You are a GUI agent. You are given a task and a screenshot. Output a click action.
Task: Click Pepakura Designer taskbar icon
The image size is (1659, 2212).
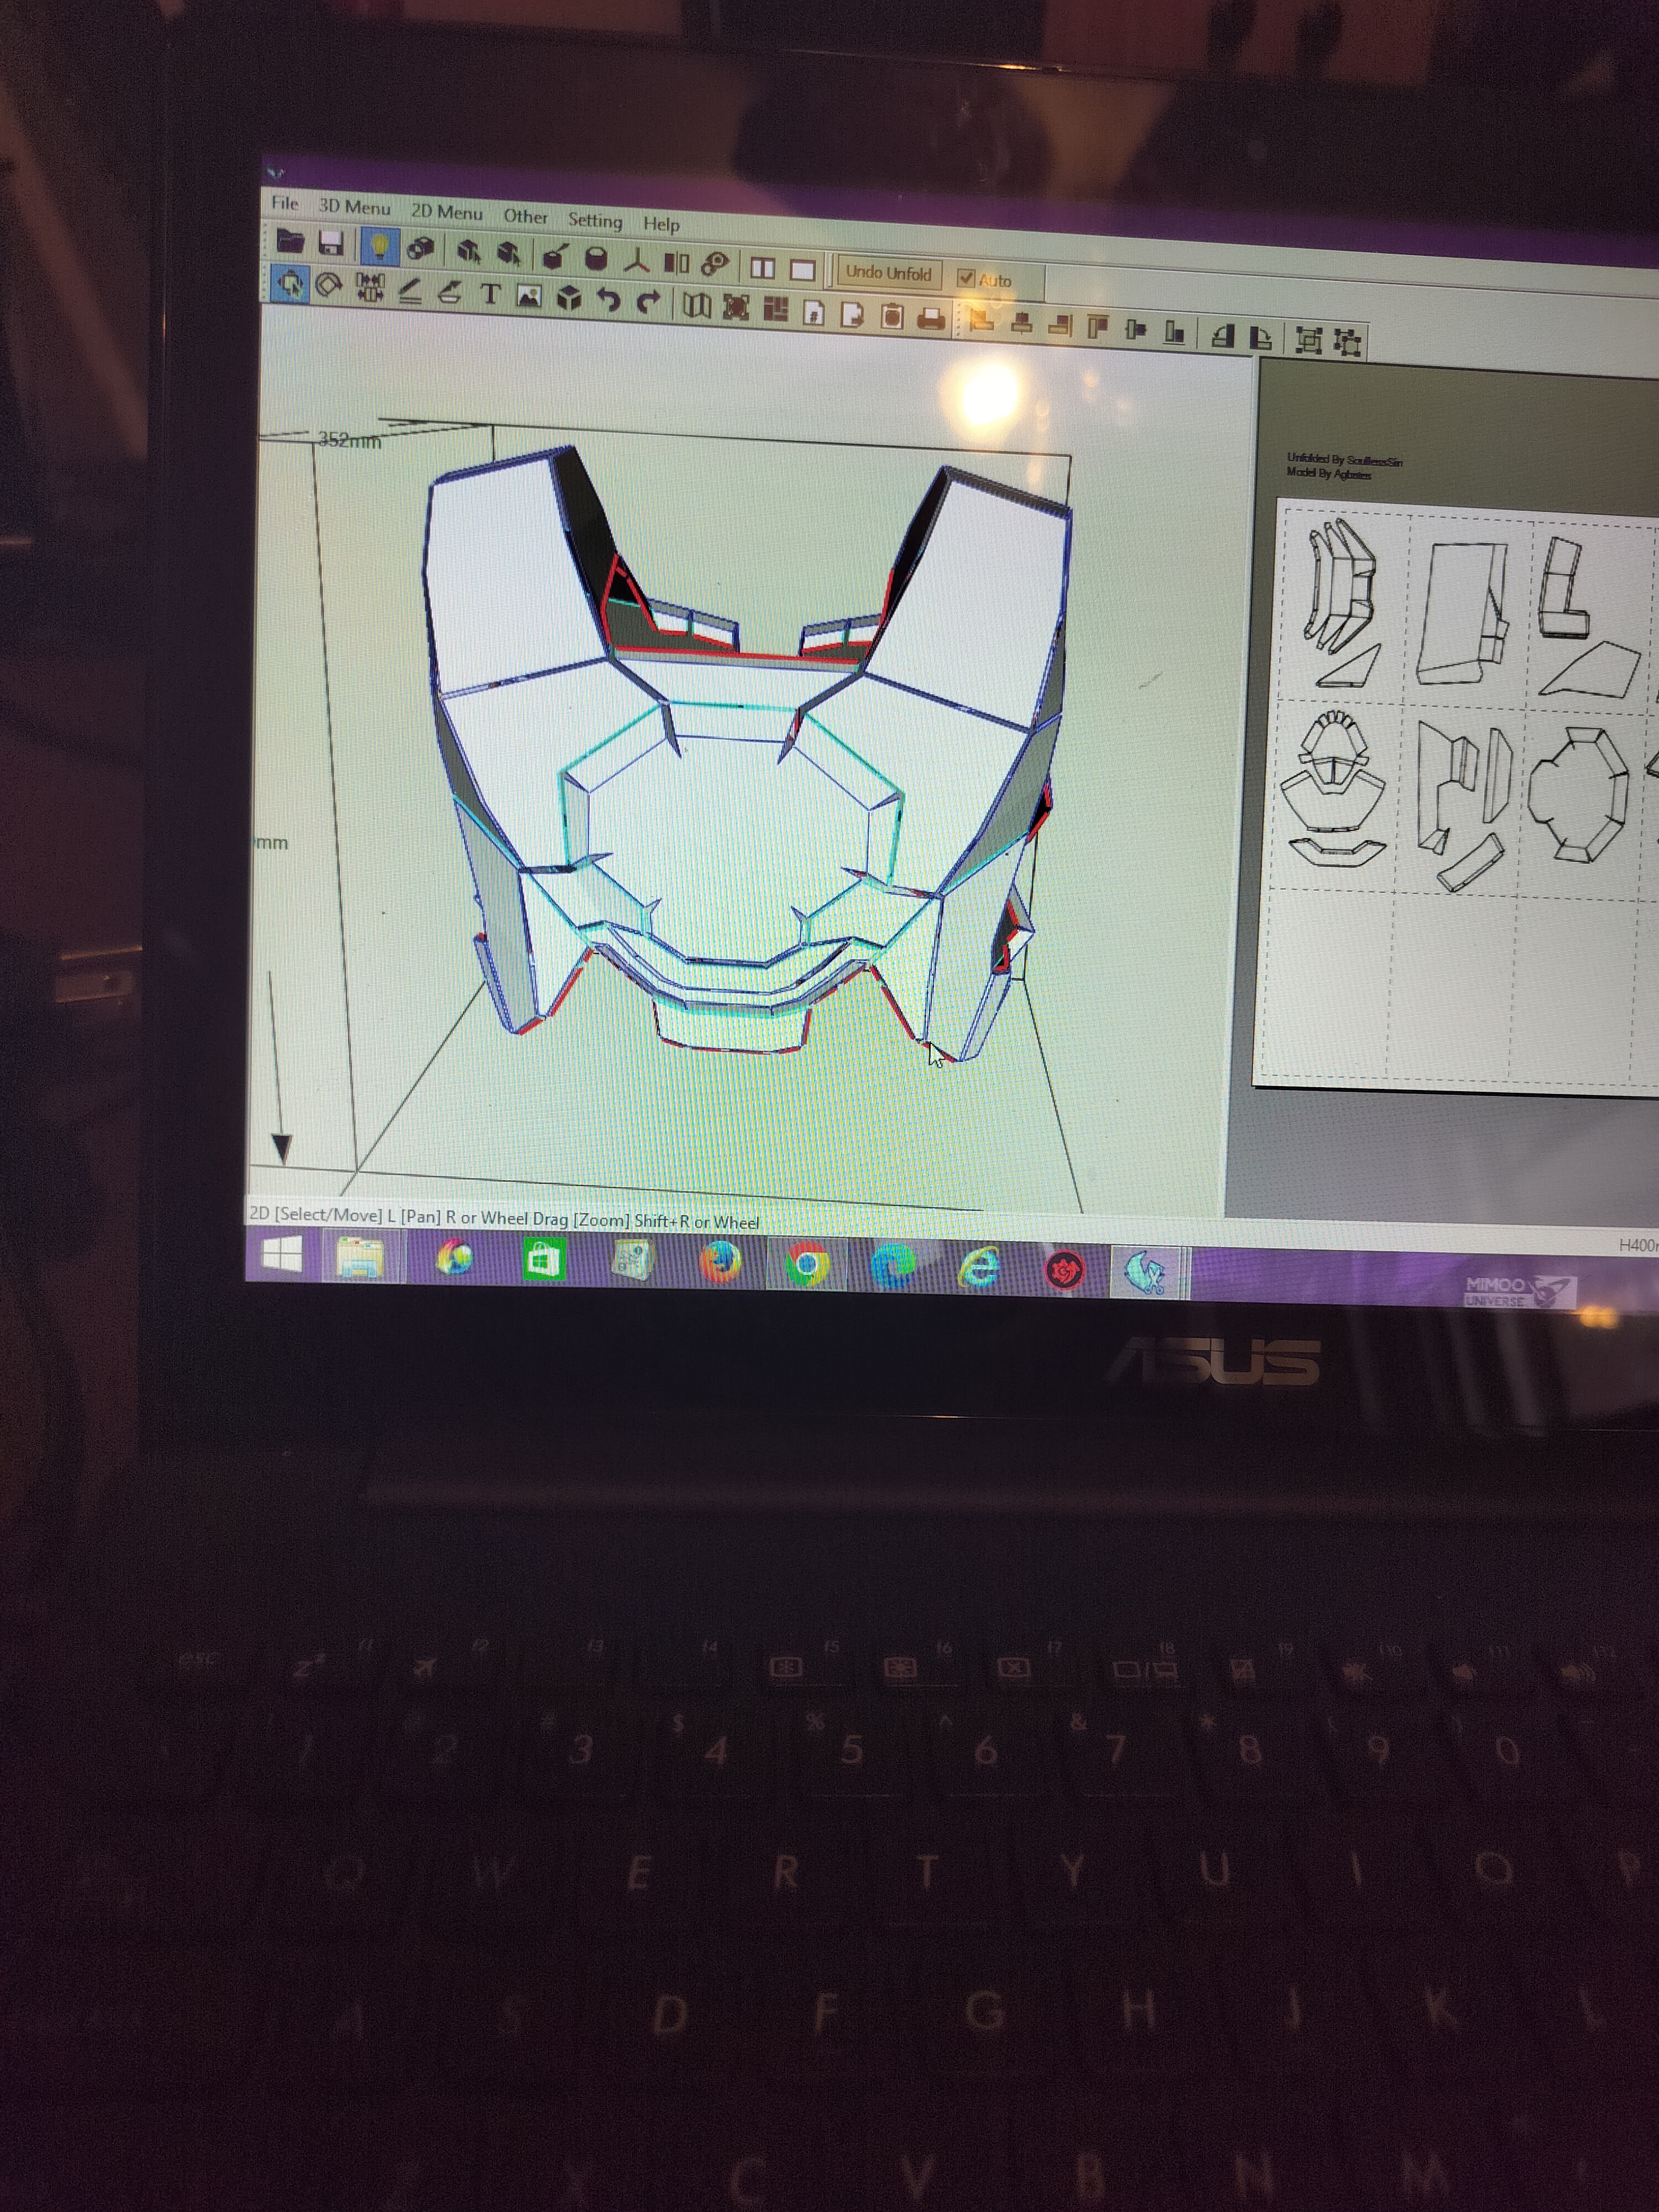point(1144,1272)
